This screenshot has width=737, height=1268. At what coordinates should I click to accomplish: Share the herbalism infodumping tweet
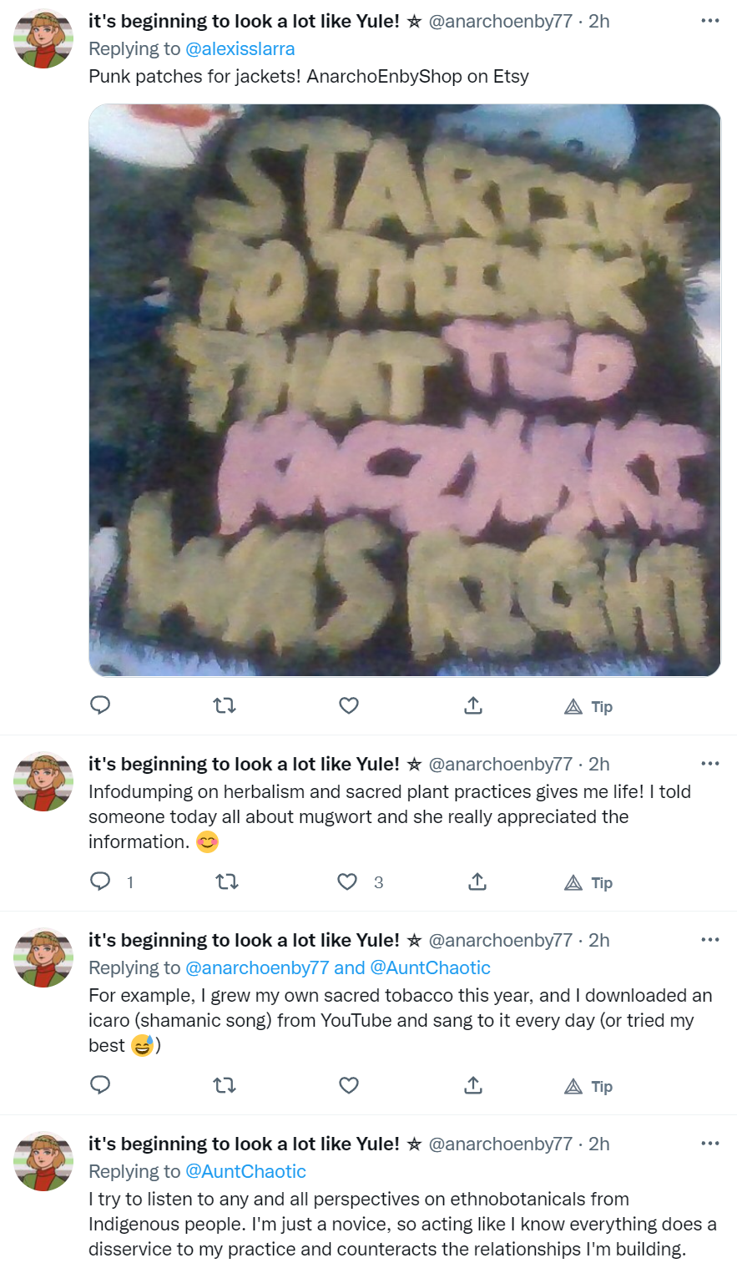click(477, 882)
